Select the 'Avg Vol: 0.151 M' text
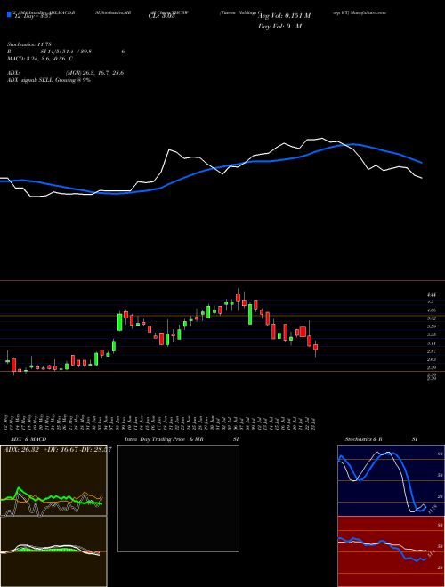The height and width of the screenshot is (587, 445). tap(285, 16)
